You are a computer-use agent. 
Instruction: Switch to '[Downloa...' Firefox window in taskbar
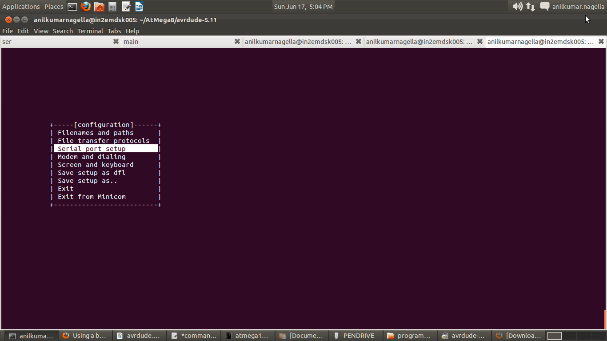pyautogui.click(x=518, y=336)
